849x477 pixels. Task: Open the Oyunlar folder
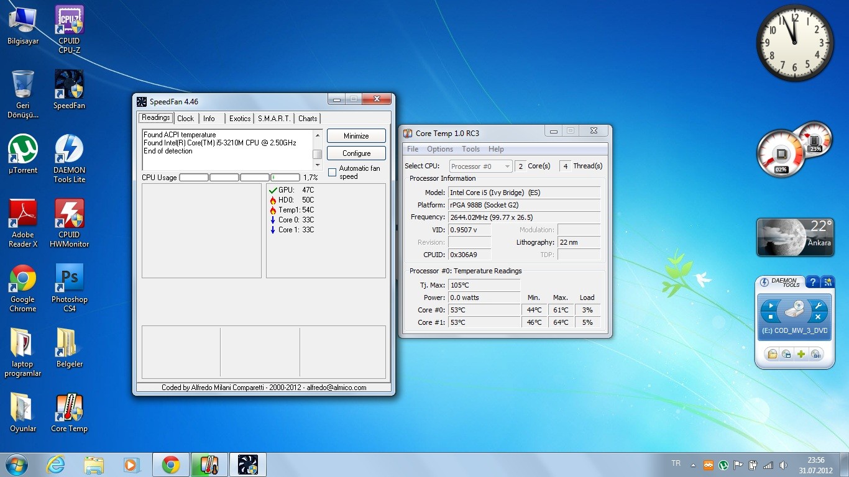pyautogui.click(x=23, y=412)
